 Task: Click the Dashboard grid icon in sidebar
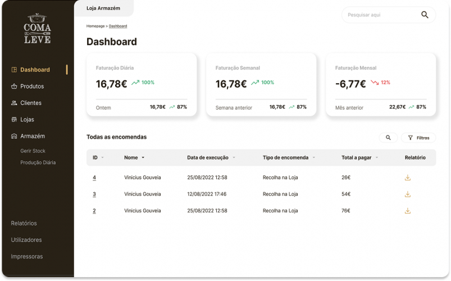[14, 70]
